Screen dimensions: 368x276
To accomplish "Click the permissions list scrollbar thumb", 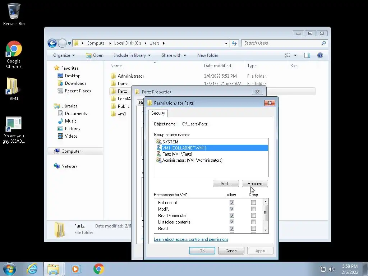I will point(266,213).
